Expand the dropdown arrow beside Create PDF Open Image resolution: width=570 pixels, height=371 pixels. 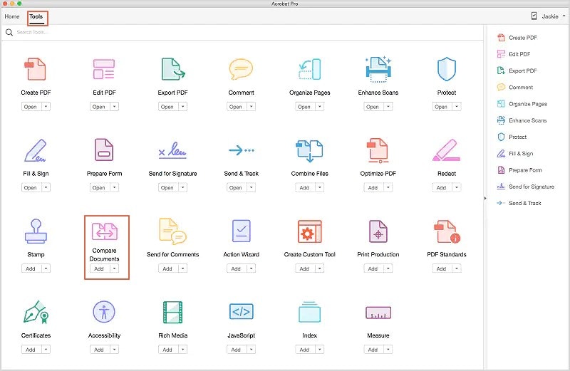46,107
